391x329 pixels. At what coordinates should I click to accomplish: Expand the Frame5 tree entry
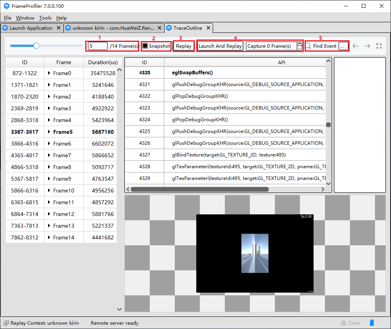[x=50, y=132]
